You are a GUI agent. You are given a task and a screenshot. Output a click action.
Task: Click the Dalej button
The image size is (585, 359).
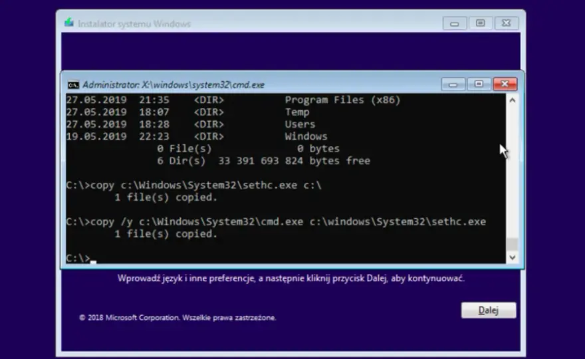click(489, 310)
